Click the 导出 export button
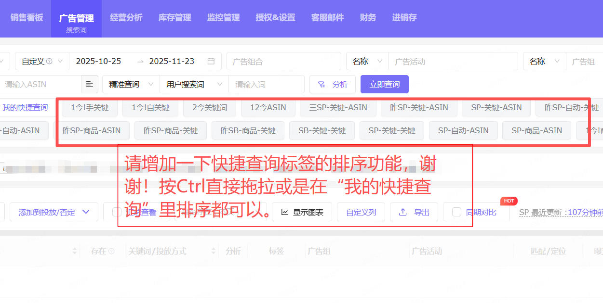The image size is (603, 303). [414, 212]
